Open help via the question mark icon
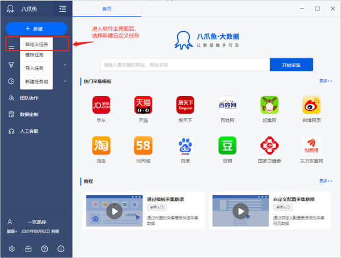Screen dimensions: 341x258 pos(44,249)
